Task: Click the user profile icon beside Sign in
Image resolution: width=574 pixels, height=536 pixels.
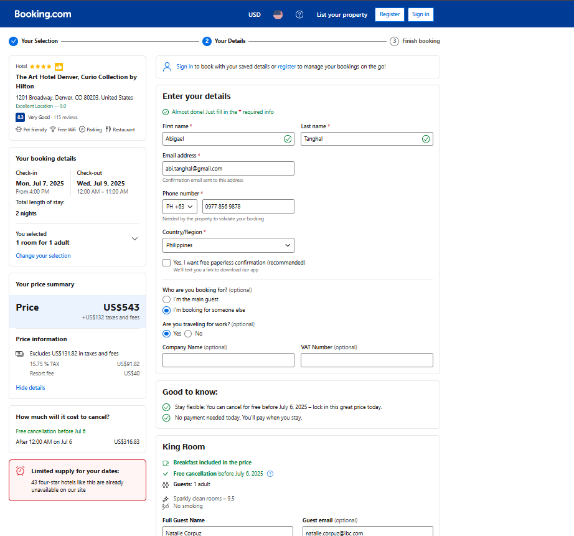Action: pos(167,67)
